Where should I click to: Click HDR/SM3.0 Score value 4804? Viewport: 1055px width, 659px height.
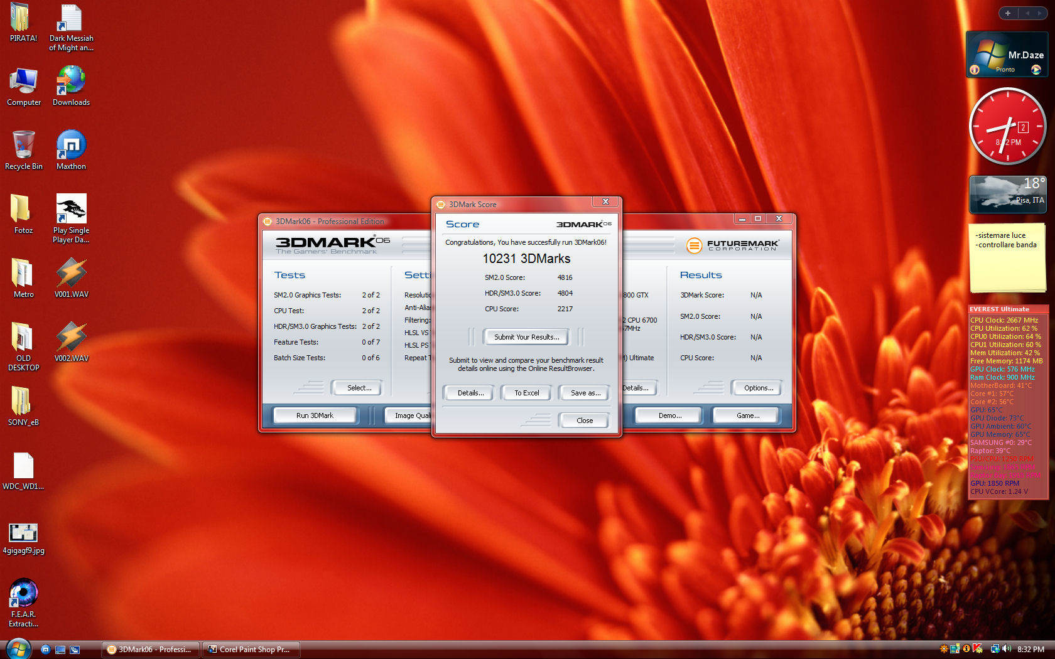[x=565, y=293]
